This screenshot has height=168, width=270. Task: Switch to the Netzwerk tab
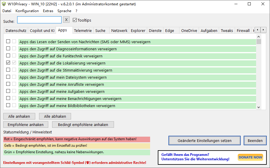[x=119, y=30]
